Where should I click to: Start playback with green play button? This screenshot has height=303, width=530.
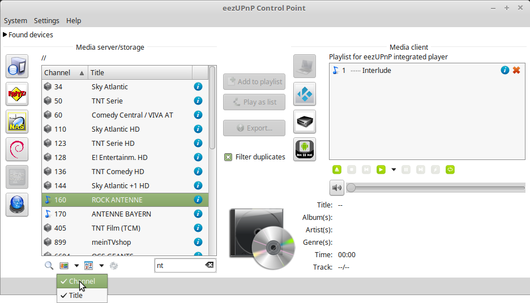pos(381,170)
